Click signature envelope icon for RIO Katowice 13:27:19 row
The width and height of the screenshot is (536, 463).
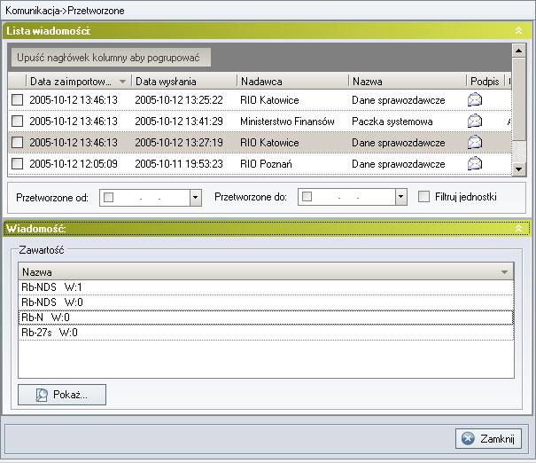475,142
